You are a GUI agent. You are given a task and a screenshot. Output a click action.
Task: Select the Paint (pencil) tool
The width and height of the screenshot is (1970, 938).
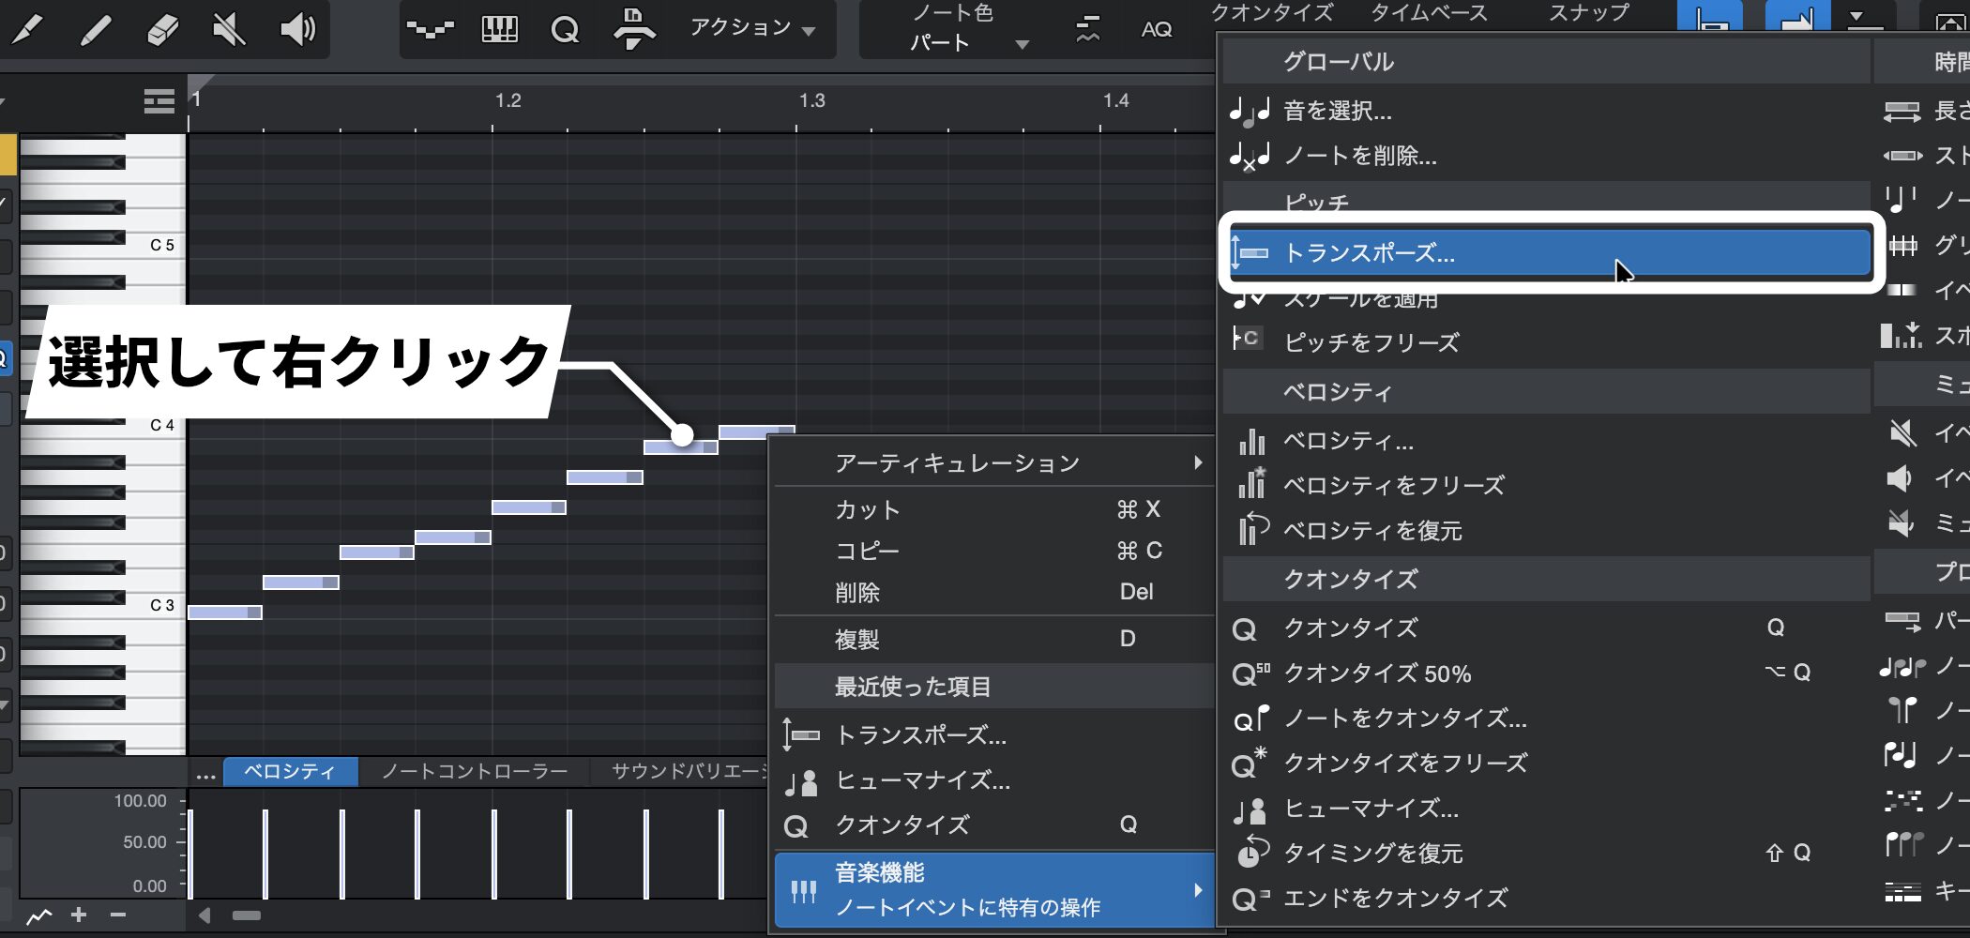(95, 29)
